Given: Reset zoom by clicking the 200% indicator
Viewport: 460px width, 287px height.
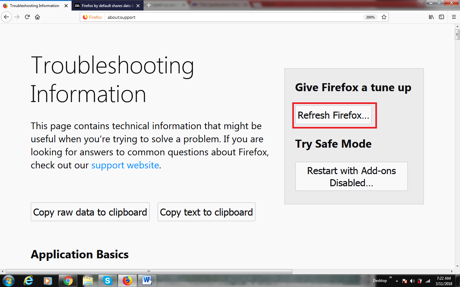Looking at the screenshot, I should (x=370, y=17).
